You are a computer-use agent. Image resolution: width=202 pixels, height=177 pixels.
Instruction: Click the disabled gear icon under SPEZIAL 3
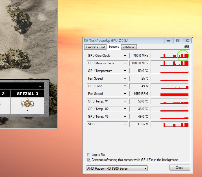click(x=27, y=103)
